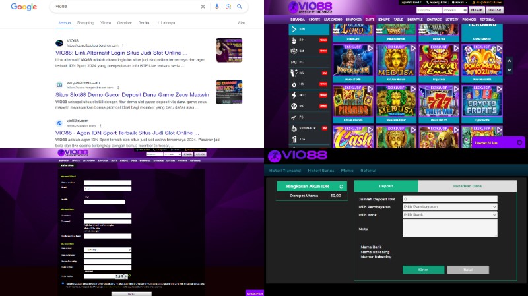
Task: Refresh balance icon next to Ringkasan Akun IDR
Action: click(341, 187)
